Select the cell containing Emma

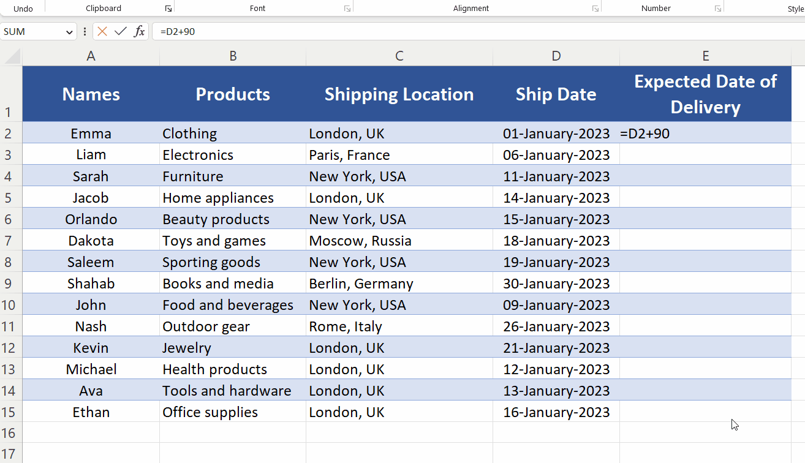pyautogui.click(x=91, y=134)
